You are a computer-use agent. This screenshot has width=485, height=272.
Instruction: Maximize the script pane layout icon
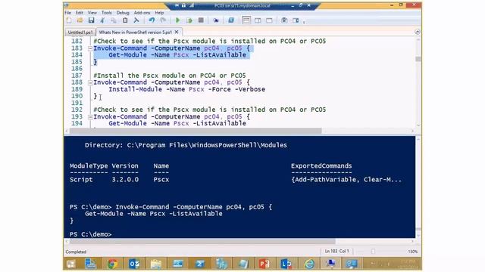pos(269,20)
